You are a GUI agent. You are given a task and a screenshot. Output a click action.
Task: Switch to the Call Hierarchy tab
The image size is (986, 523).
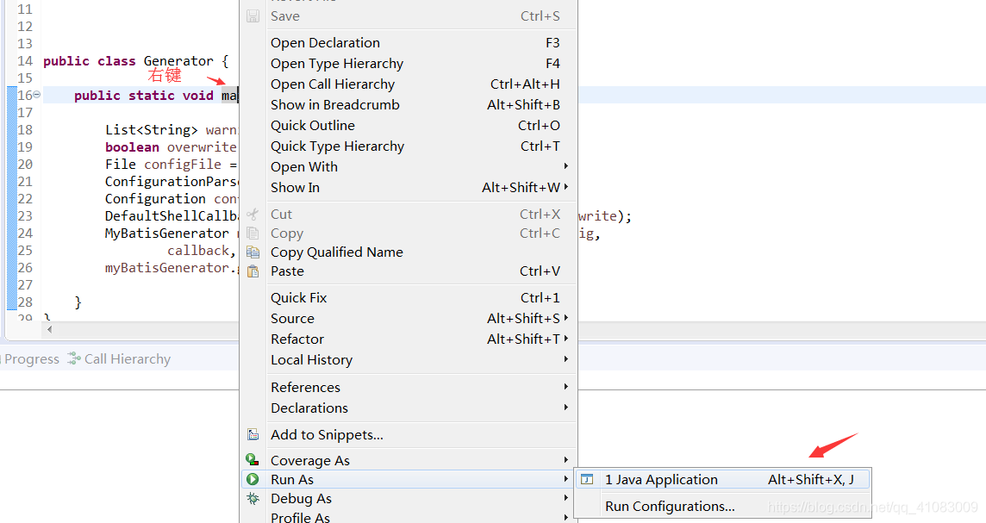(120, 359)
